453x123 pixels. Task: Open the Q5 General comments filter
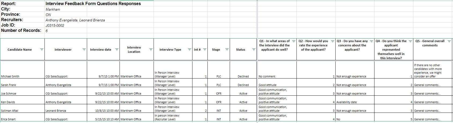[449, 41]
